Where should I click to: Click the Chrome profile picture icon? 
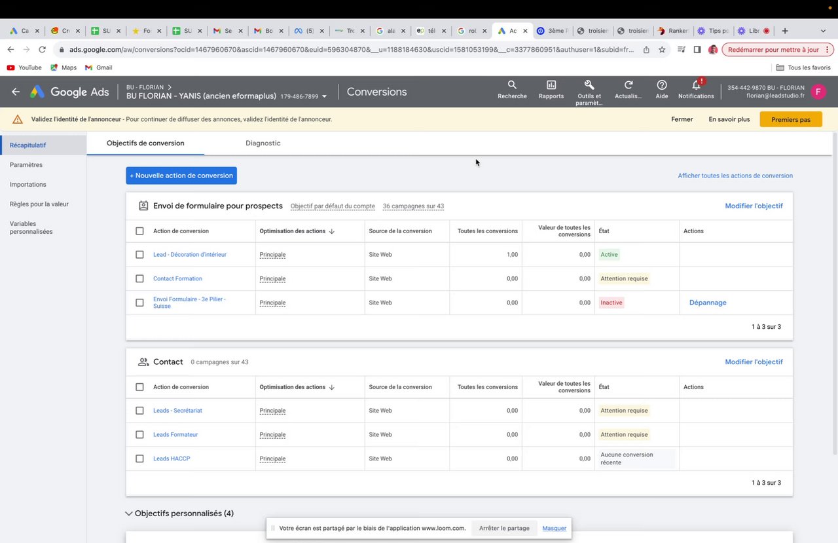click(x=713, y=49)
